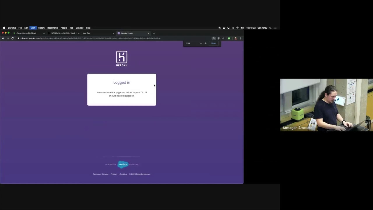The image size is (373, 210).
Task: Click the screen recording status icon
Action: 220,28
